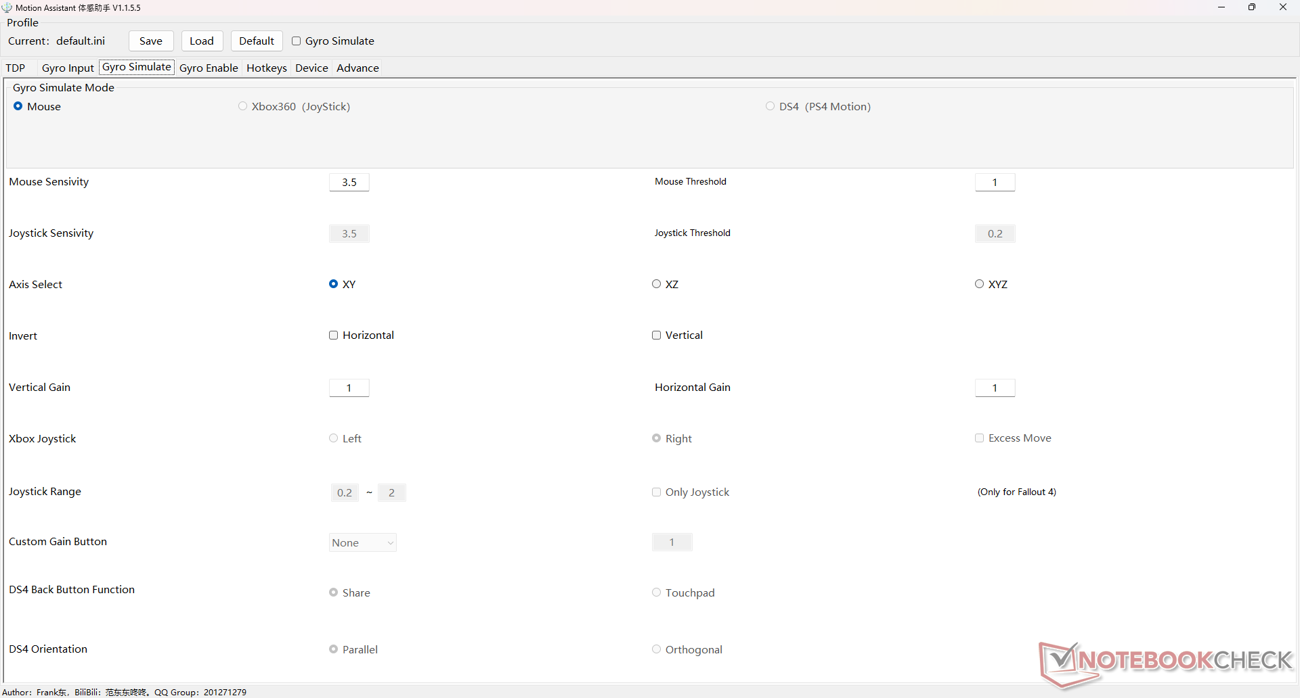Go to the Advance tab
This screenshot has height=698, width=1300.
coord(357,68)
